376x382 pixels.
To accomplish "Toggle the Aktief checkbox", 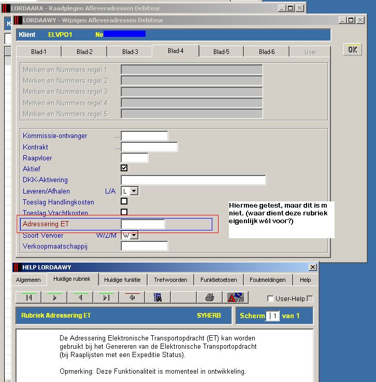I will coord(124,168).
